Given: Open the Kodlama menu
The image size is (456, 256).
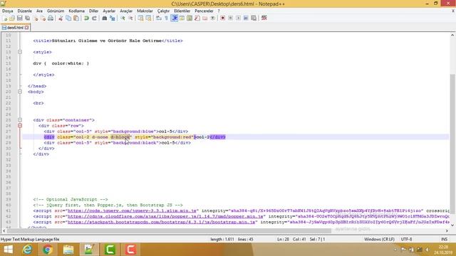Looking at the screenshot, I should point(76,11).
